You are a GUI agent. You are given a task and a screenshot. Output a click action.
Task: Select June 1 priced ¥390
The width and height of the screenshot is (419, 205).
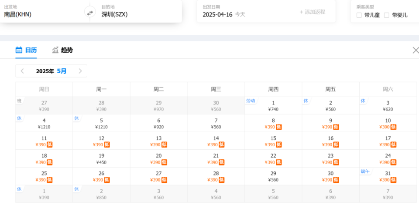pyautogui.click(x=44, y=194)
